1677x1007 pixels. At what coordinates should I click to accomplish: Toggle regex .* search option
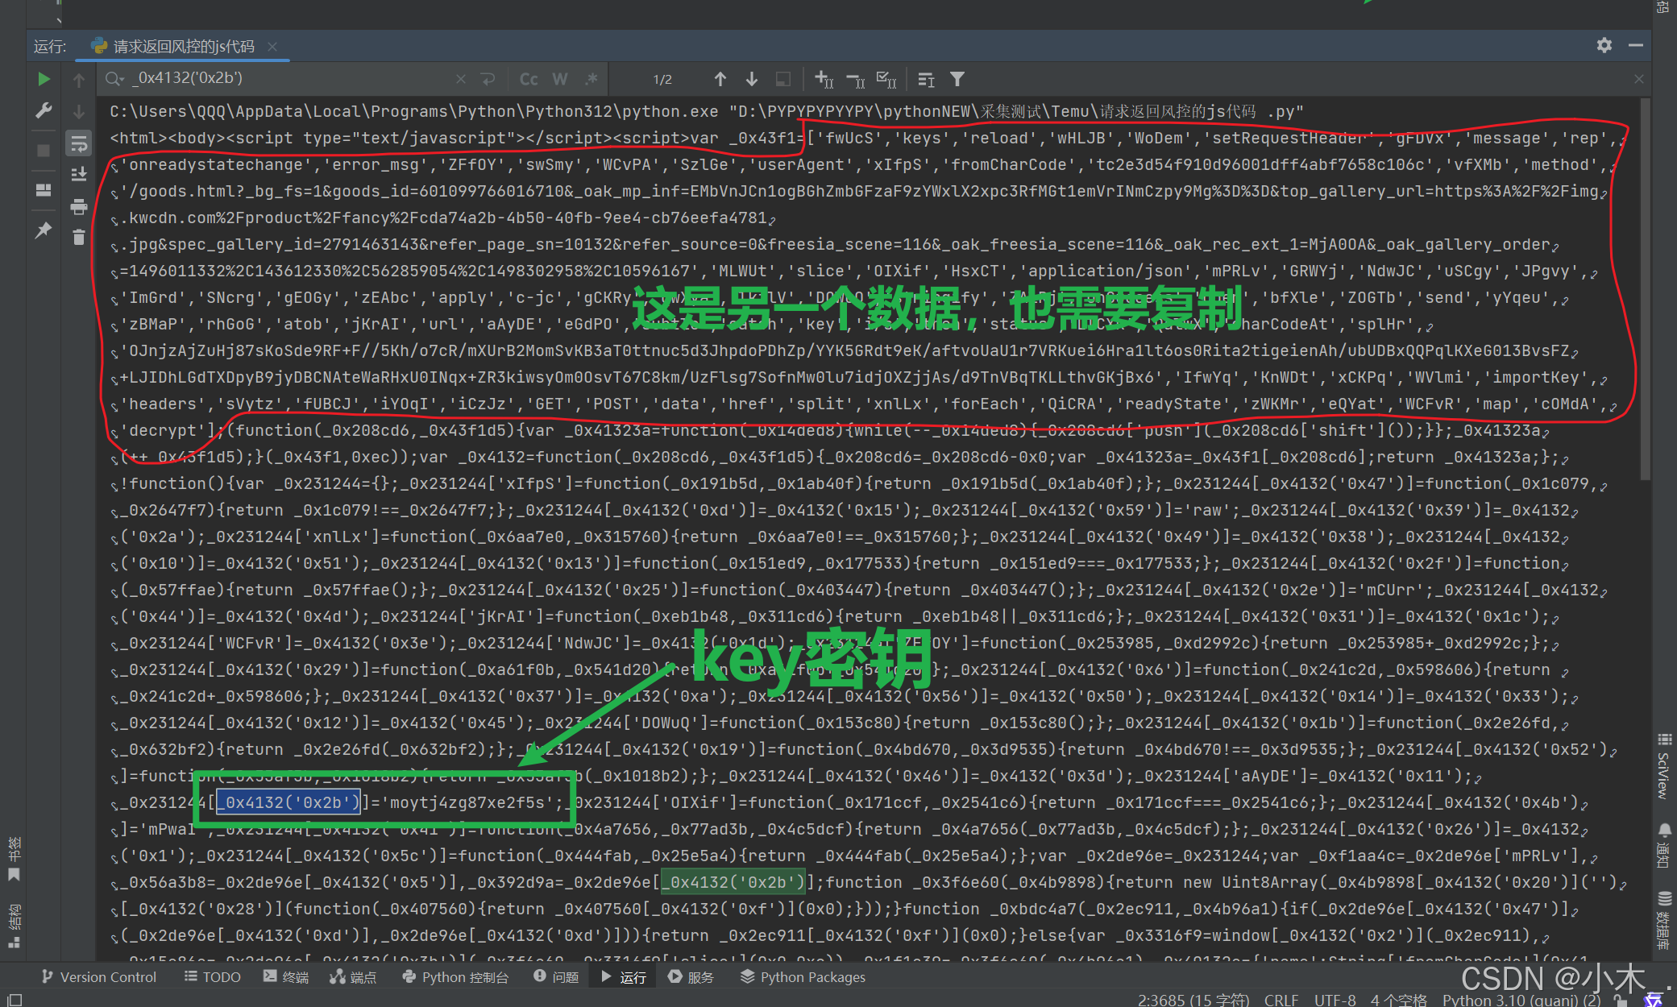592,79
